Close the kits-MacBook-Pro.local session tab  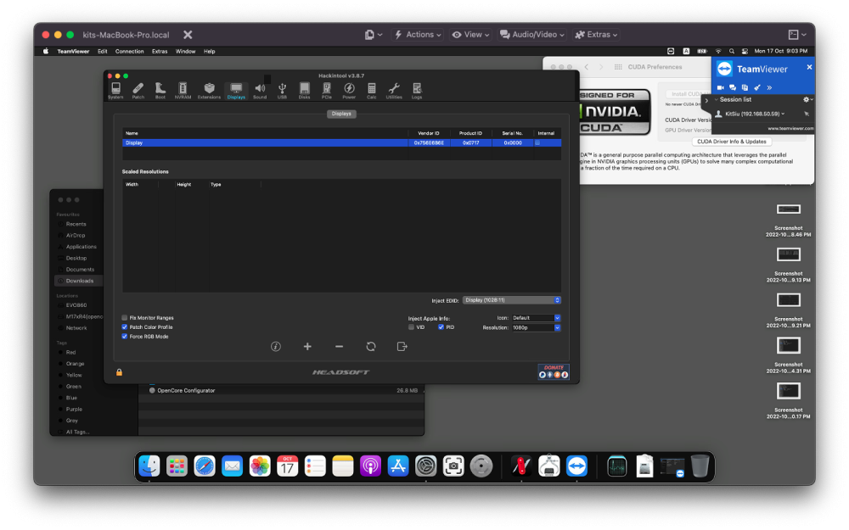[188, 35]
